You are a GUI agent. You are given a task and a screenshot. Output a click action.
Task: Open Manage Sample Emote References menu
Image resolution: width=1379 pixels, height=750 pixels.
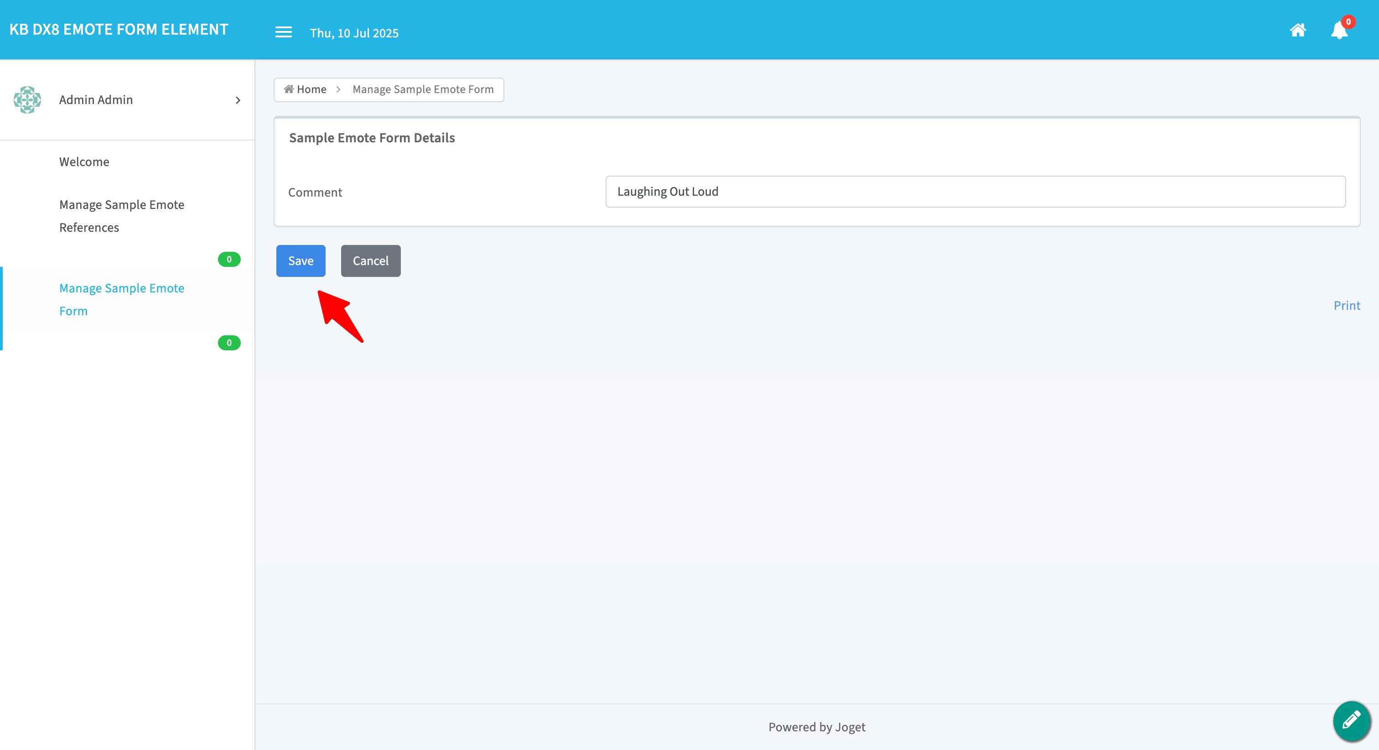[x=121, y=216]
